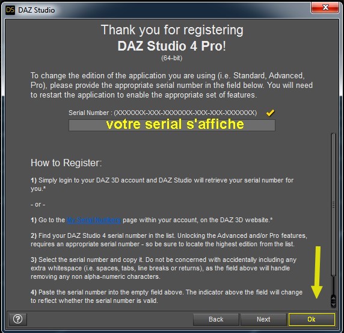The width and height of the screenshot is (344, 333).
Task: Return with the Back button
Action: point(216,319)
